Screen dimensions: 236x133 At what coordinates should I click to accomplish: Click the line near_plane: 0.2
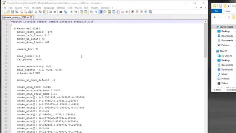pos(29,56)
